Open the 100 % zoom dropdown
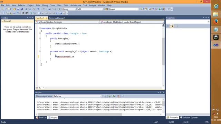The height and width of the screenshot is (124, 221). (x=44, y=88)
